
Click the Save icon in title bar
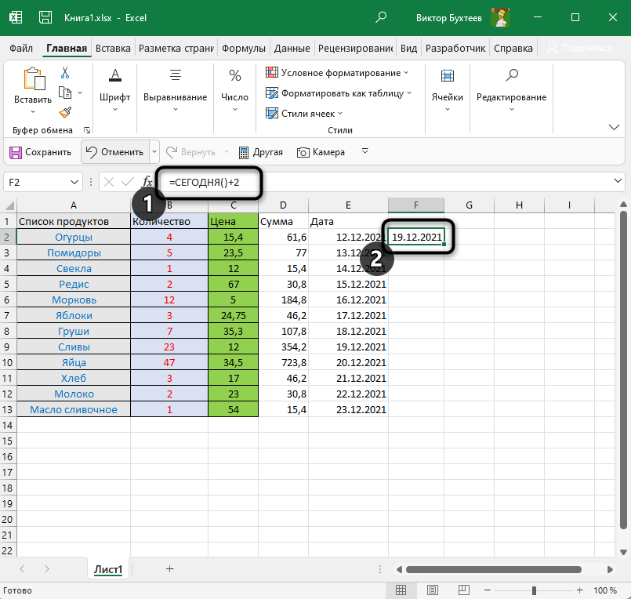pyautogui.click(x=47, y=16)
